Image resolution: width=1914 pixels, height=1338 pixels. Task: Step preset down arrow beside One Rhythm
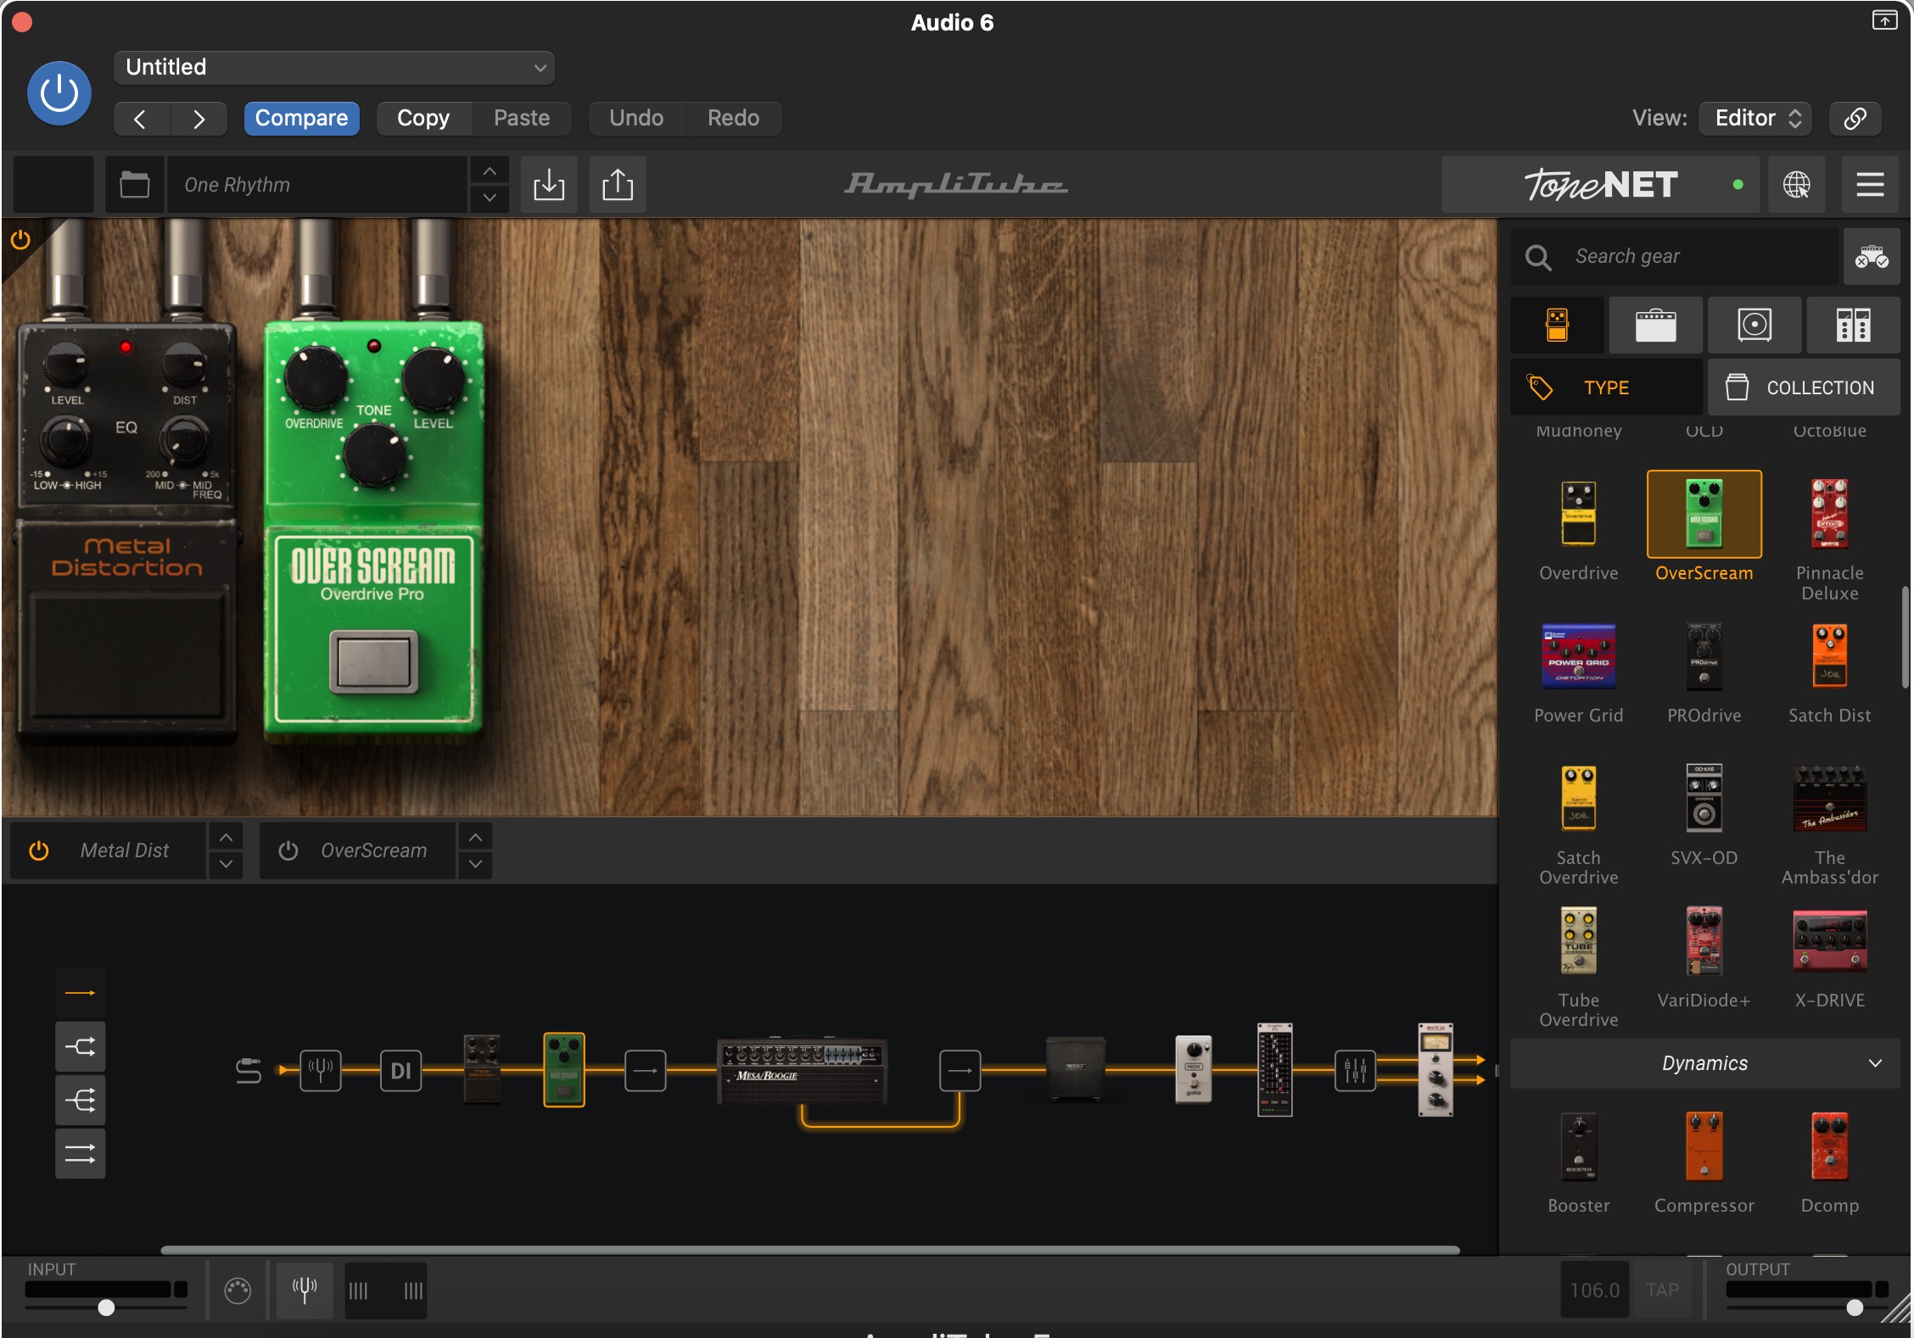[x=490, y=198]
